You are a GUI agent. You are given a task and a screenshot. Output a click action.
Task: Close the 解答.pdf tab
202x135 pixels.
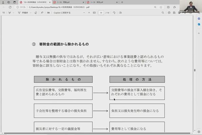117,2
